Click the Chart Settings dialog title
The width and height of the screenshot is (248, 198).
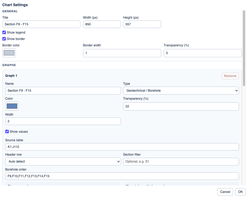point(15,5)
